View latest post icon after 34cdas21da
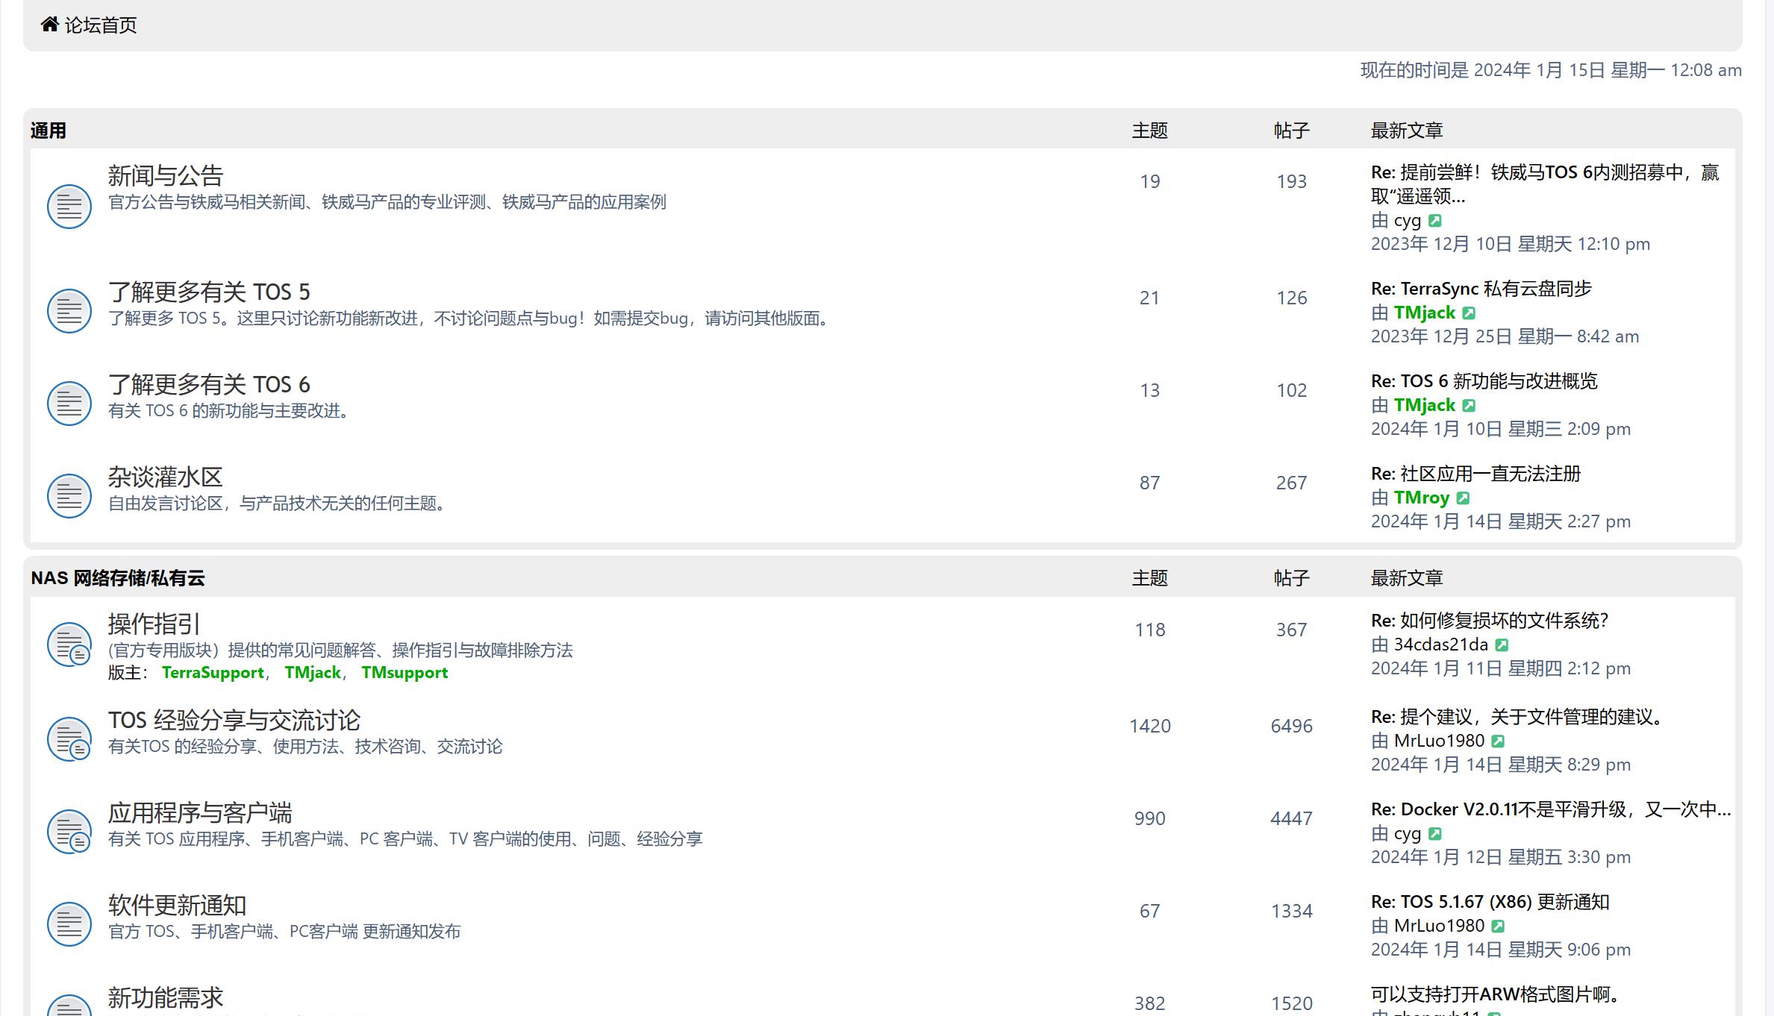The width and height of the screenshot is (1774, 1016). (x=1502, y=645)
